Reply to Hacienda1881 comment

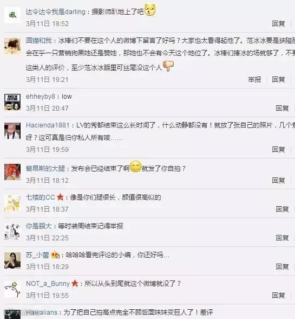[x=278, y=149]
